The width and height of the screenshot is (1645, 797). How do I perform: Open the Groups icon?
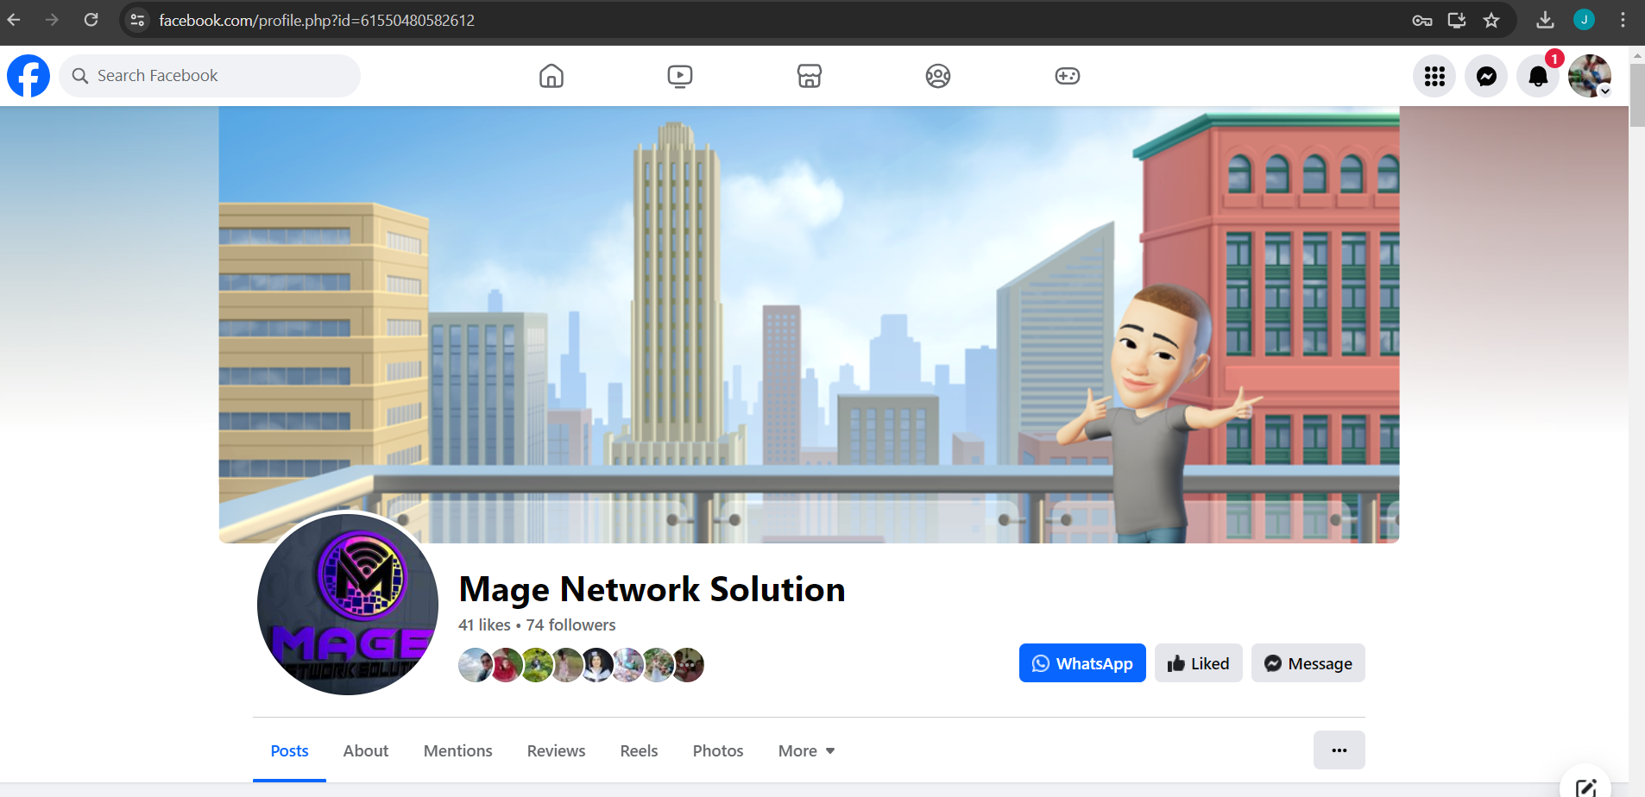point(938,76)
